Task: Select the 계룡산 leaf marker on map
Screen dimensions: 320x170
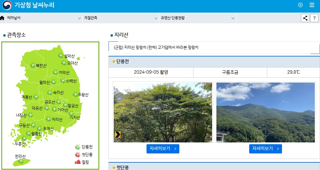Action: (x=36, y=97)
